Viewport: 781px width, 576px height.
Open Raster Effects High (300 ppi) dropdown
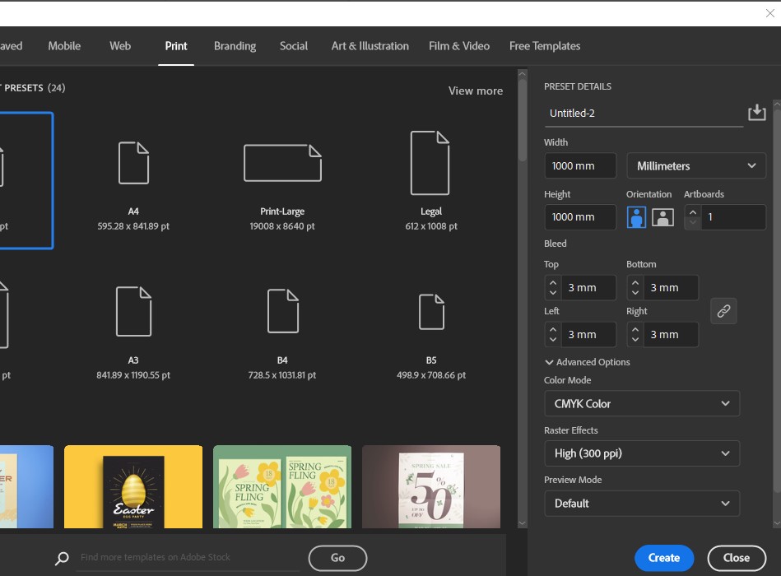[642, 453]
